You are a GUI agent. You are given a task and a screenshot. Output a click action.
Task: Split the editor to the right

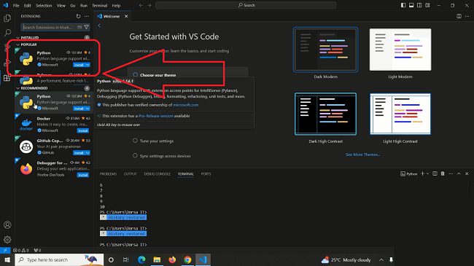point(459,16)
